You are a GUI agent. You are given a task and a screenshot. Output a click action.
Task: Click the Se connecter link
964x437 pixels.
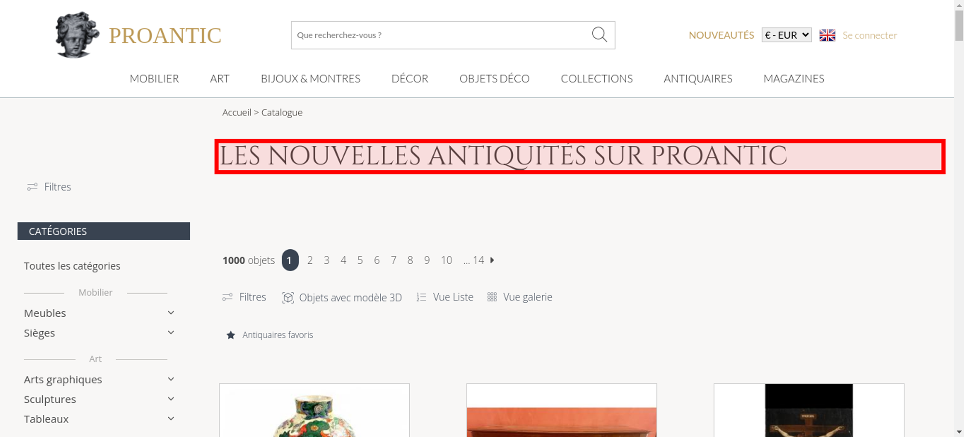(x=870, y=35)
